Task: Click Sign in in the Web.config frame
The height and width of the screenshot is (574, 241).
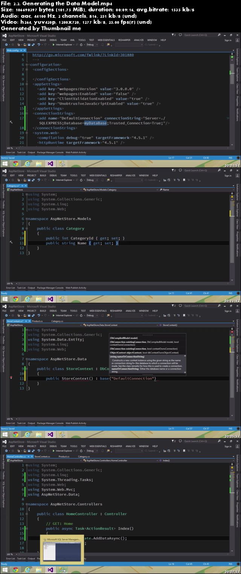Action: 228,40
